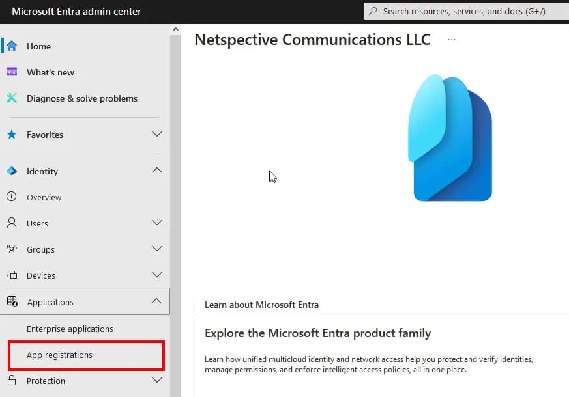Click the Diagnose & solve problems icon
Viewport: 569px width, 397px height.
coord(12,98)
